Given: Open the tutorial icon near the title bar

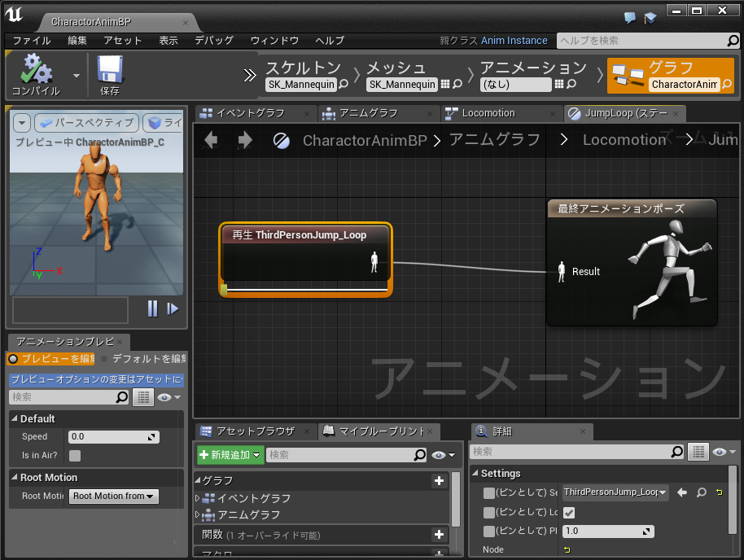Looking at the screenshot, I should coord(650,18).
